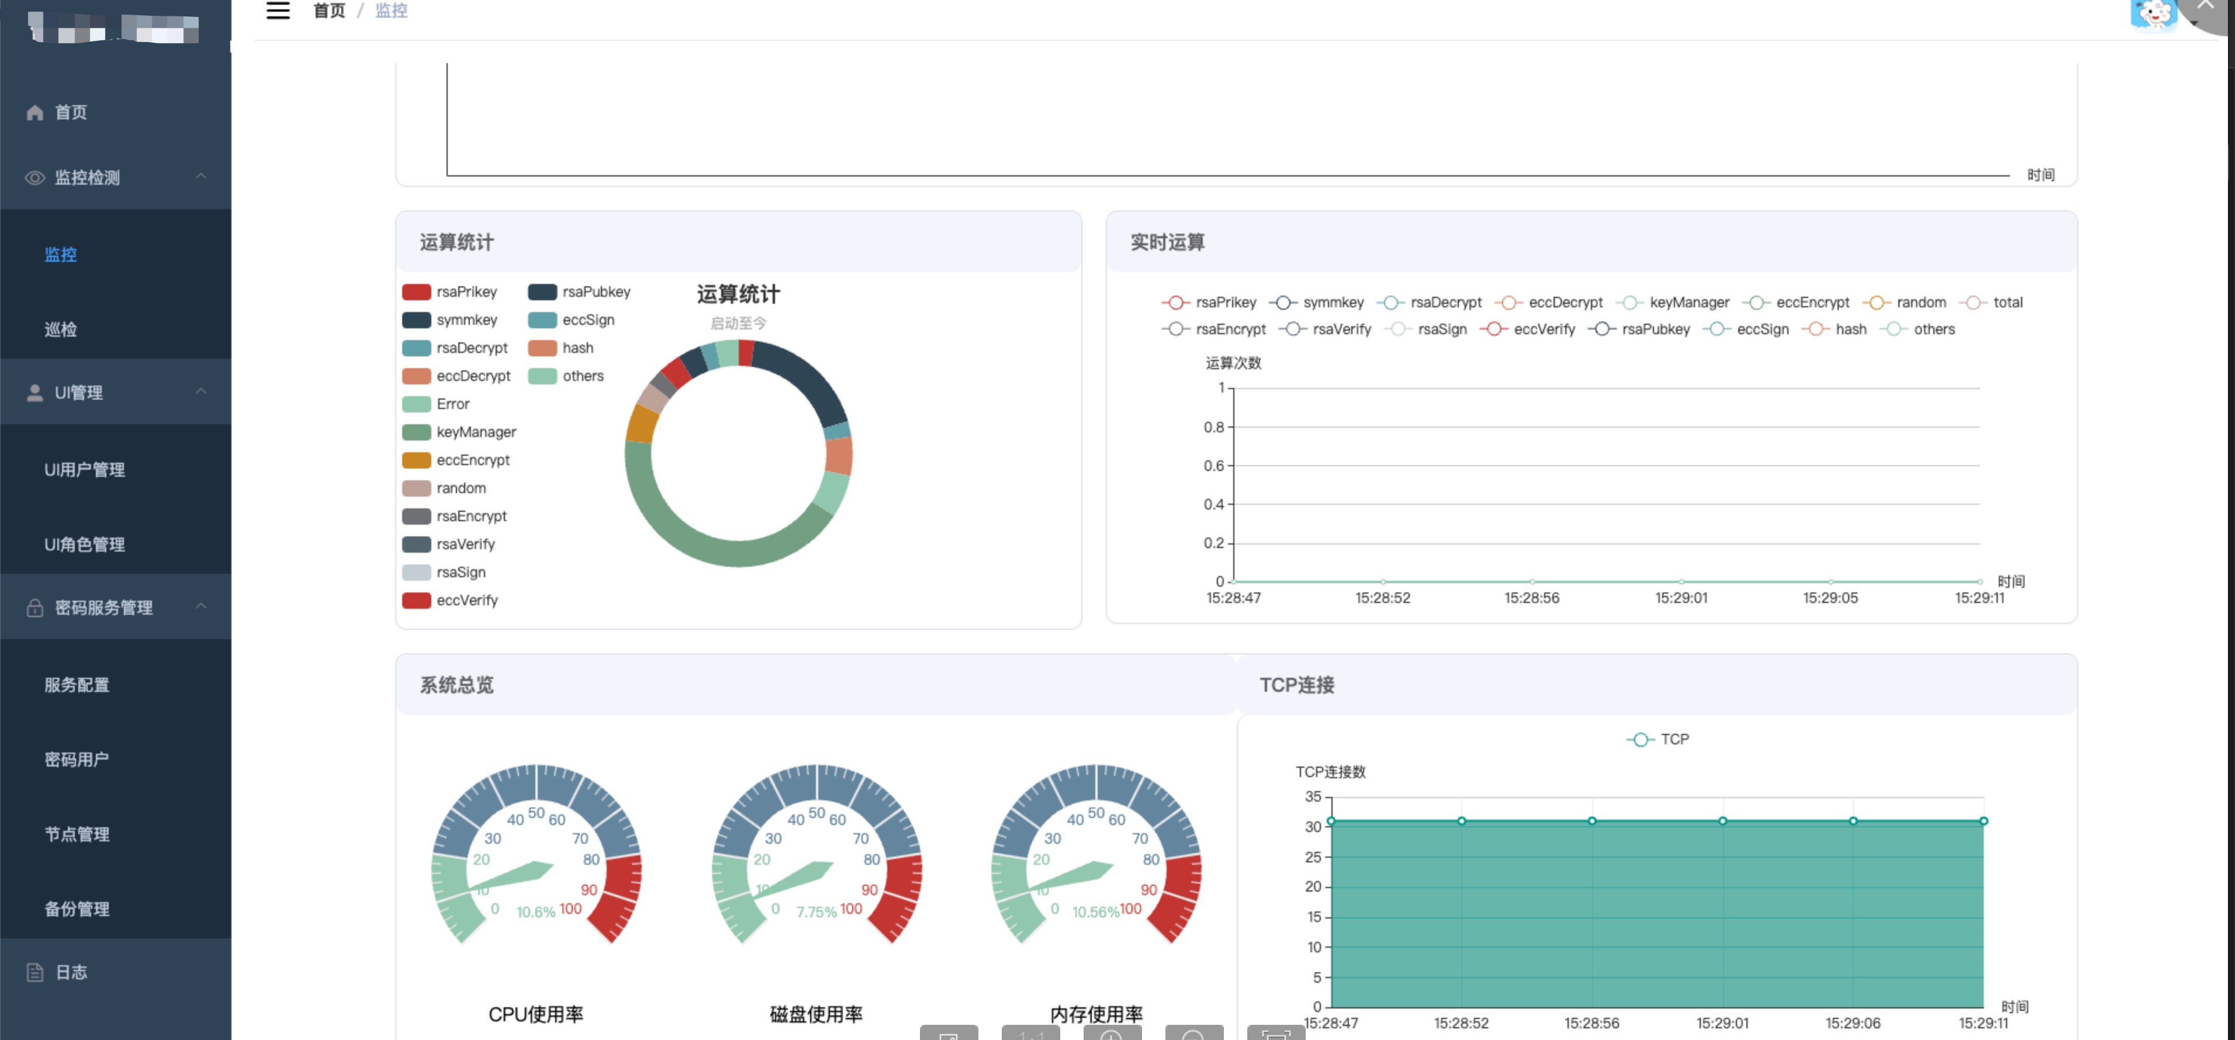
Task: Click the 7.75% disk gauge value
Action: [816, 913]
